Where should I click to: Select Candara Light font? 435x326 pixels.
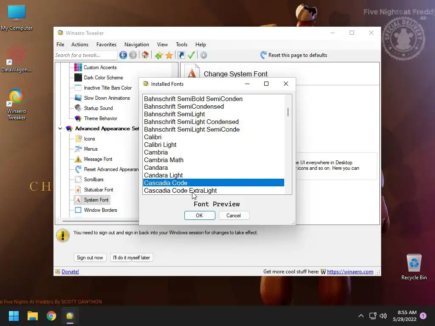pyautogui.click(x=213, y=175)
